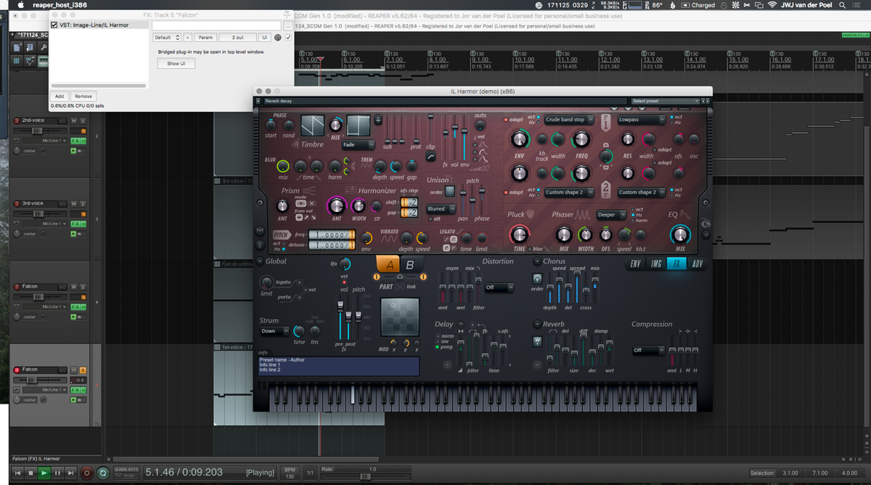871x485 pixels.
Task: Click the first Timbre waveform display
Action: click(x=313, y=126)
